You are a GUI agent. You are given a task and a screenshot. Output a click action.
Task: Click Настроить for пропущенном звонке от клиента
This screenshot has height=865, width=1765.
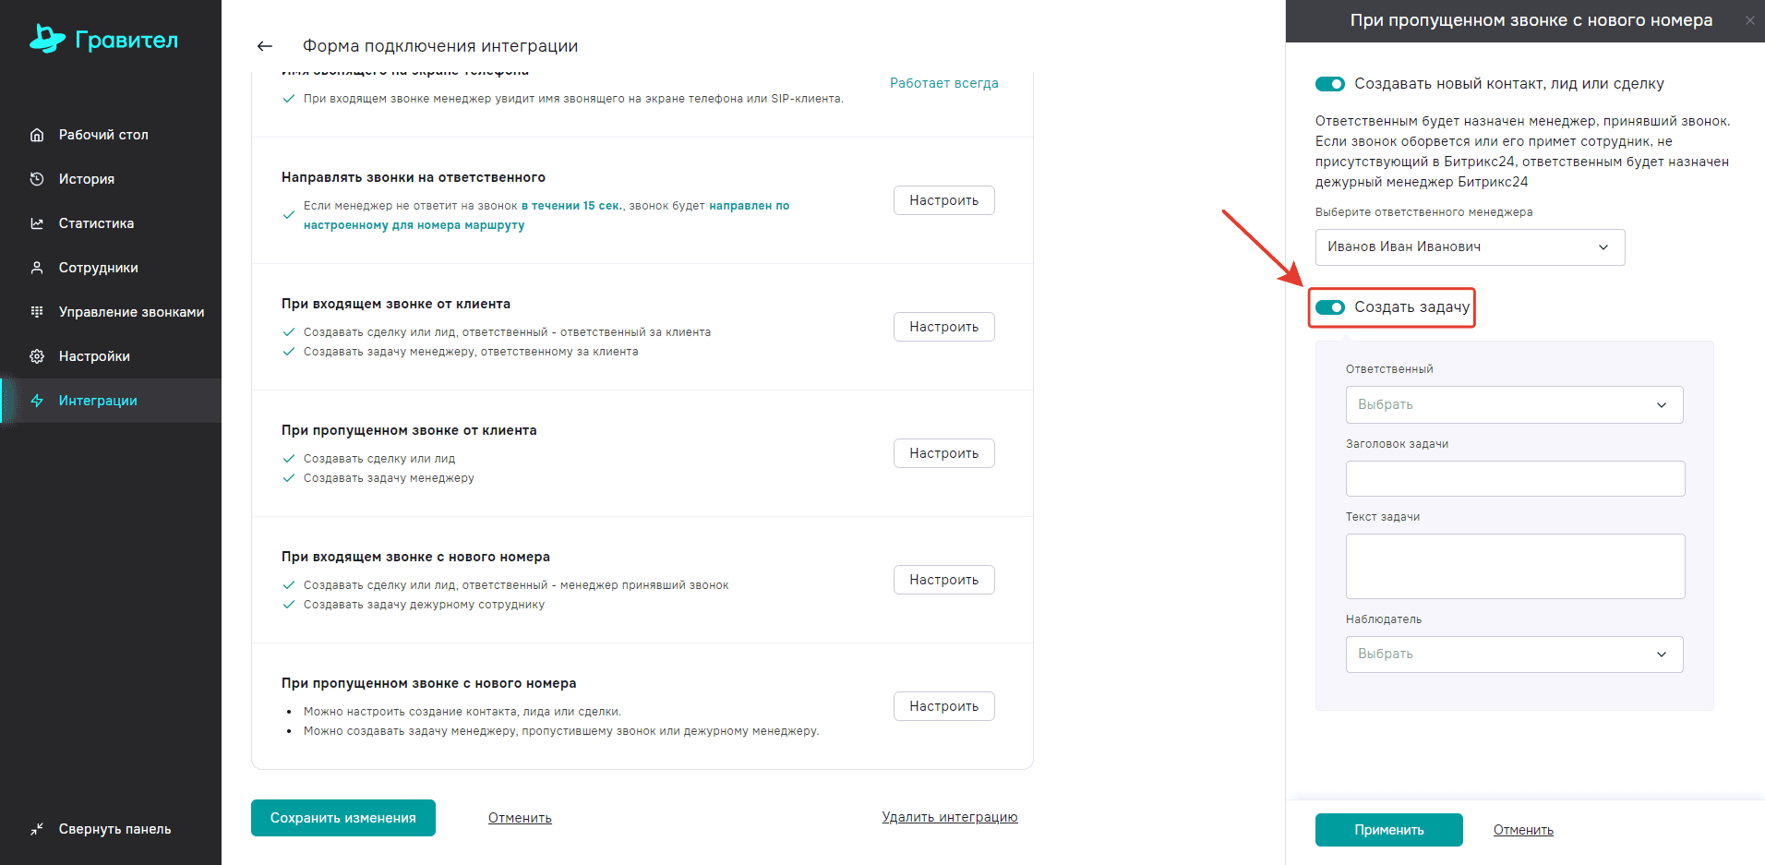coord(943,453)
